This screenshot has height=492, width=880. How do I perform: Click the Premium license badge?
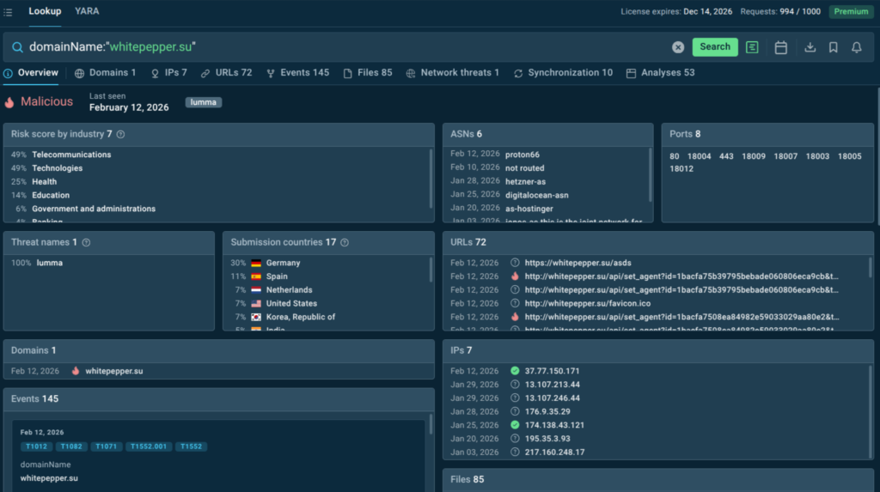850,11
